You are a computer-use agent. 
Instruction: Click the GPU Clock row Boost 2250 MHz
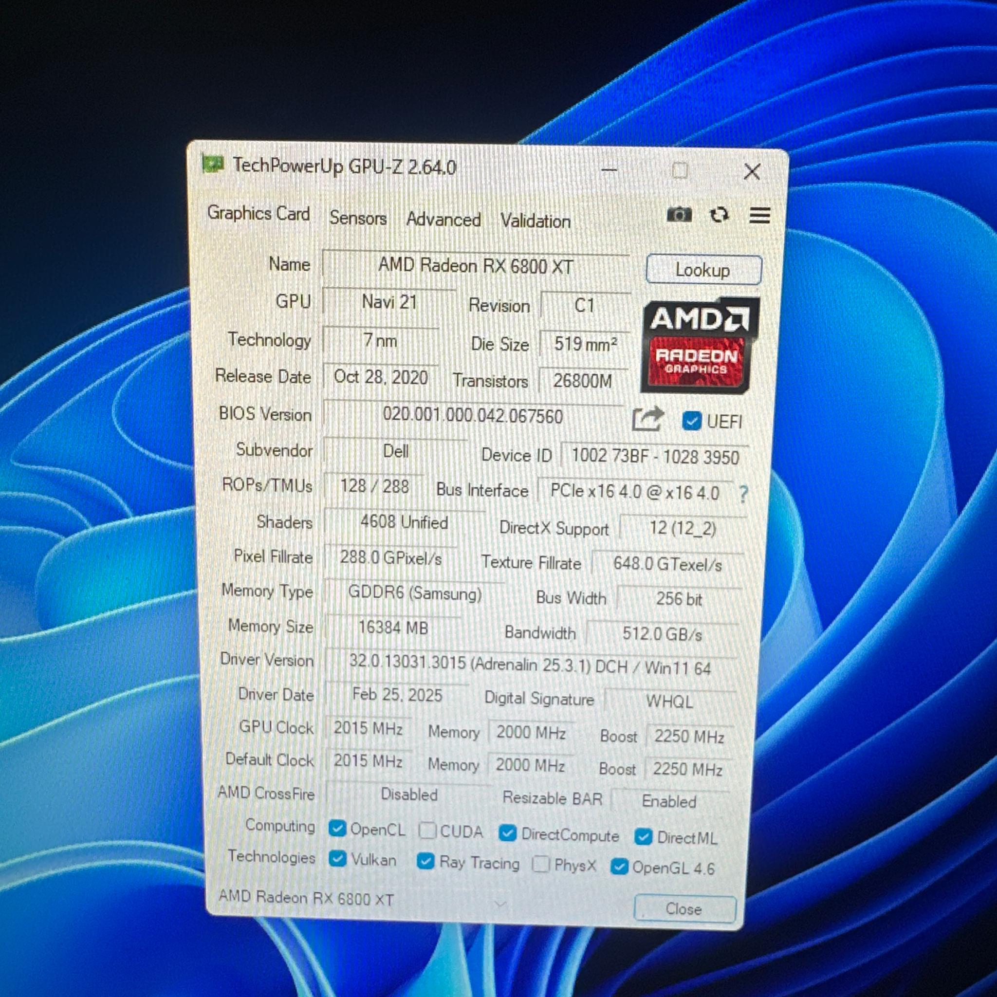[x=689, y=737]
